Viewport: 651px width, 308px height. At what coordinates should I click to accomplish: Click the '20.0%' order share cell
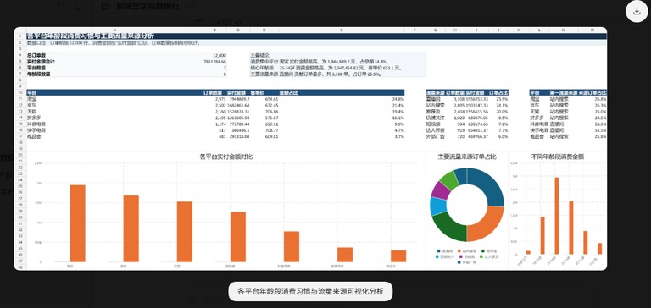[503, 112]
